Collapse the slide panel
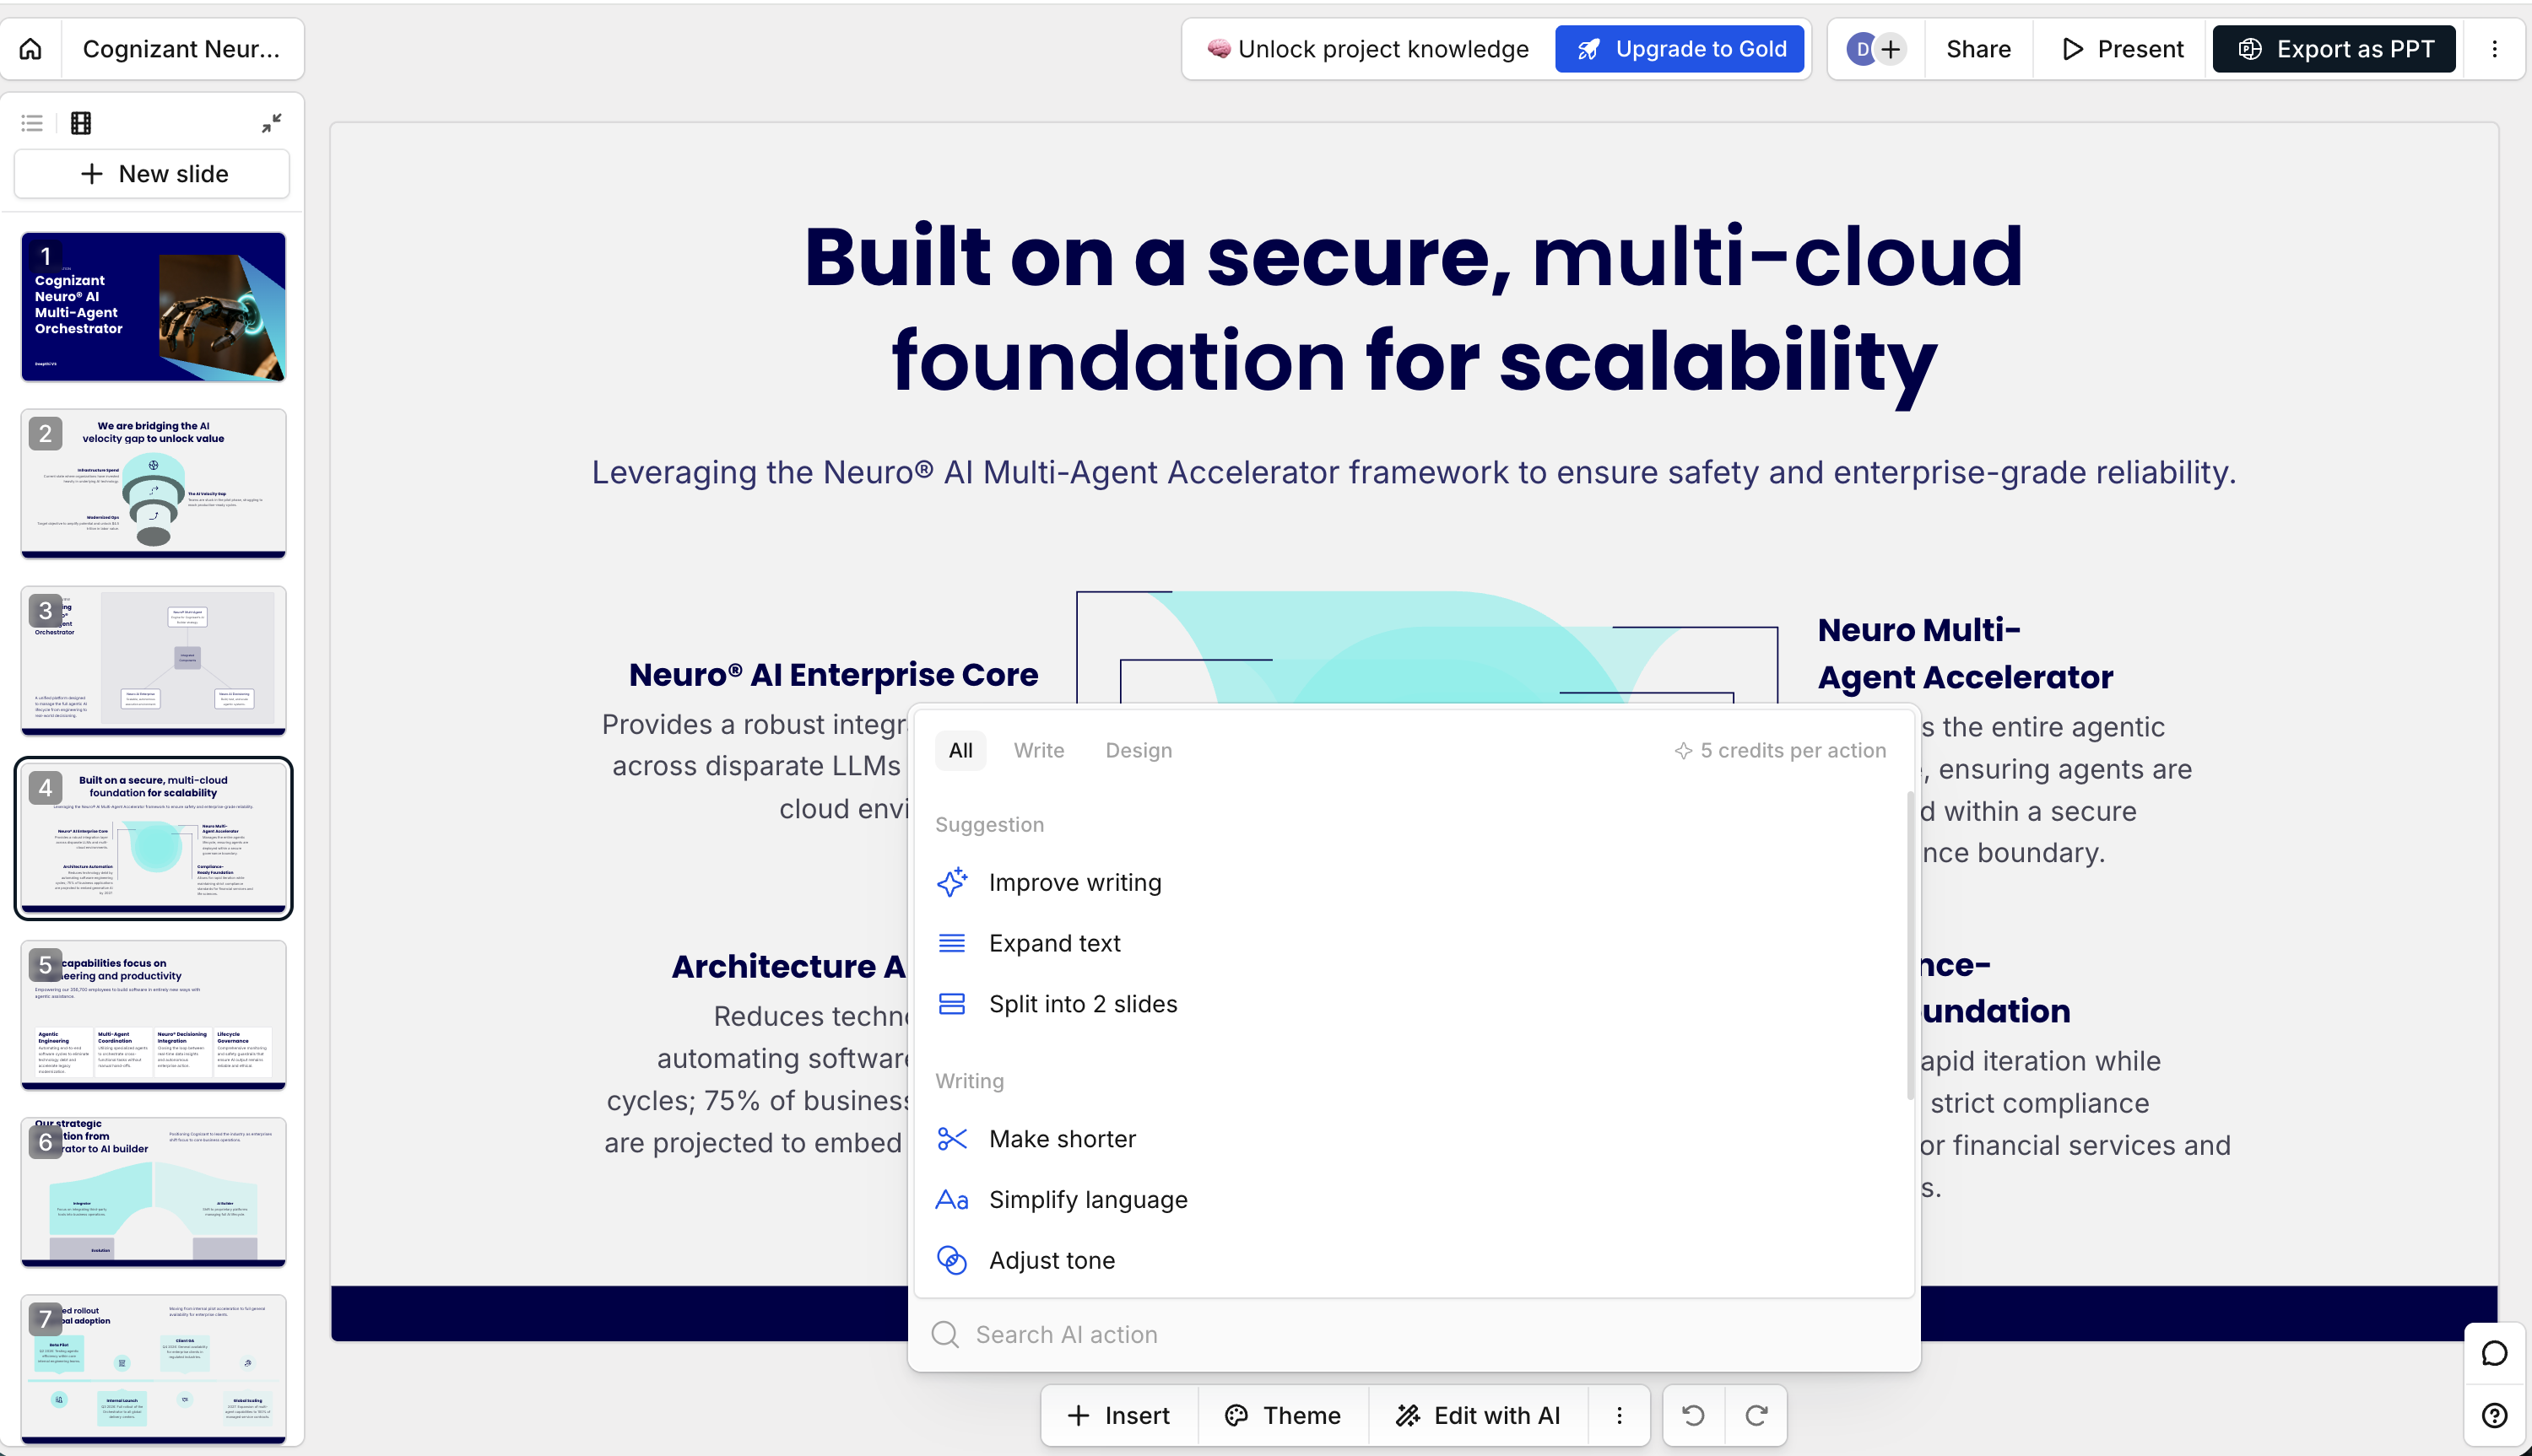The height and width of the screenshot is (1456, 2532). point(271,123)
